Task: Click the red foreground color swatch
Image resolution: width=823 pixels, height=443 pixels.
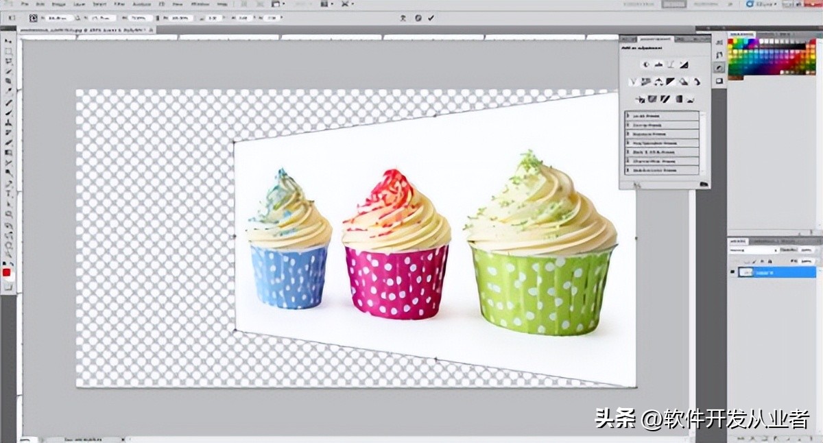Action: (x=7, y=272)
